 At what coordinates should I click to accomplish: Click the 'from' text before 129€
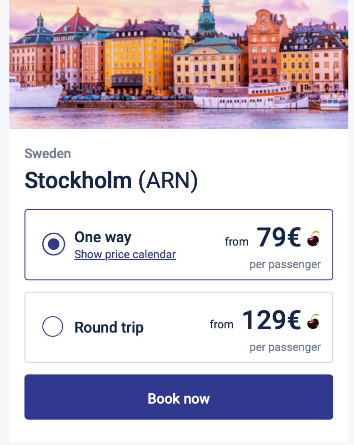coord(221,325)
